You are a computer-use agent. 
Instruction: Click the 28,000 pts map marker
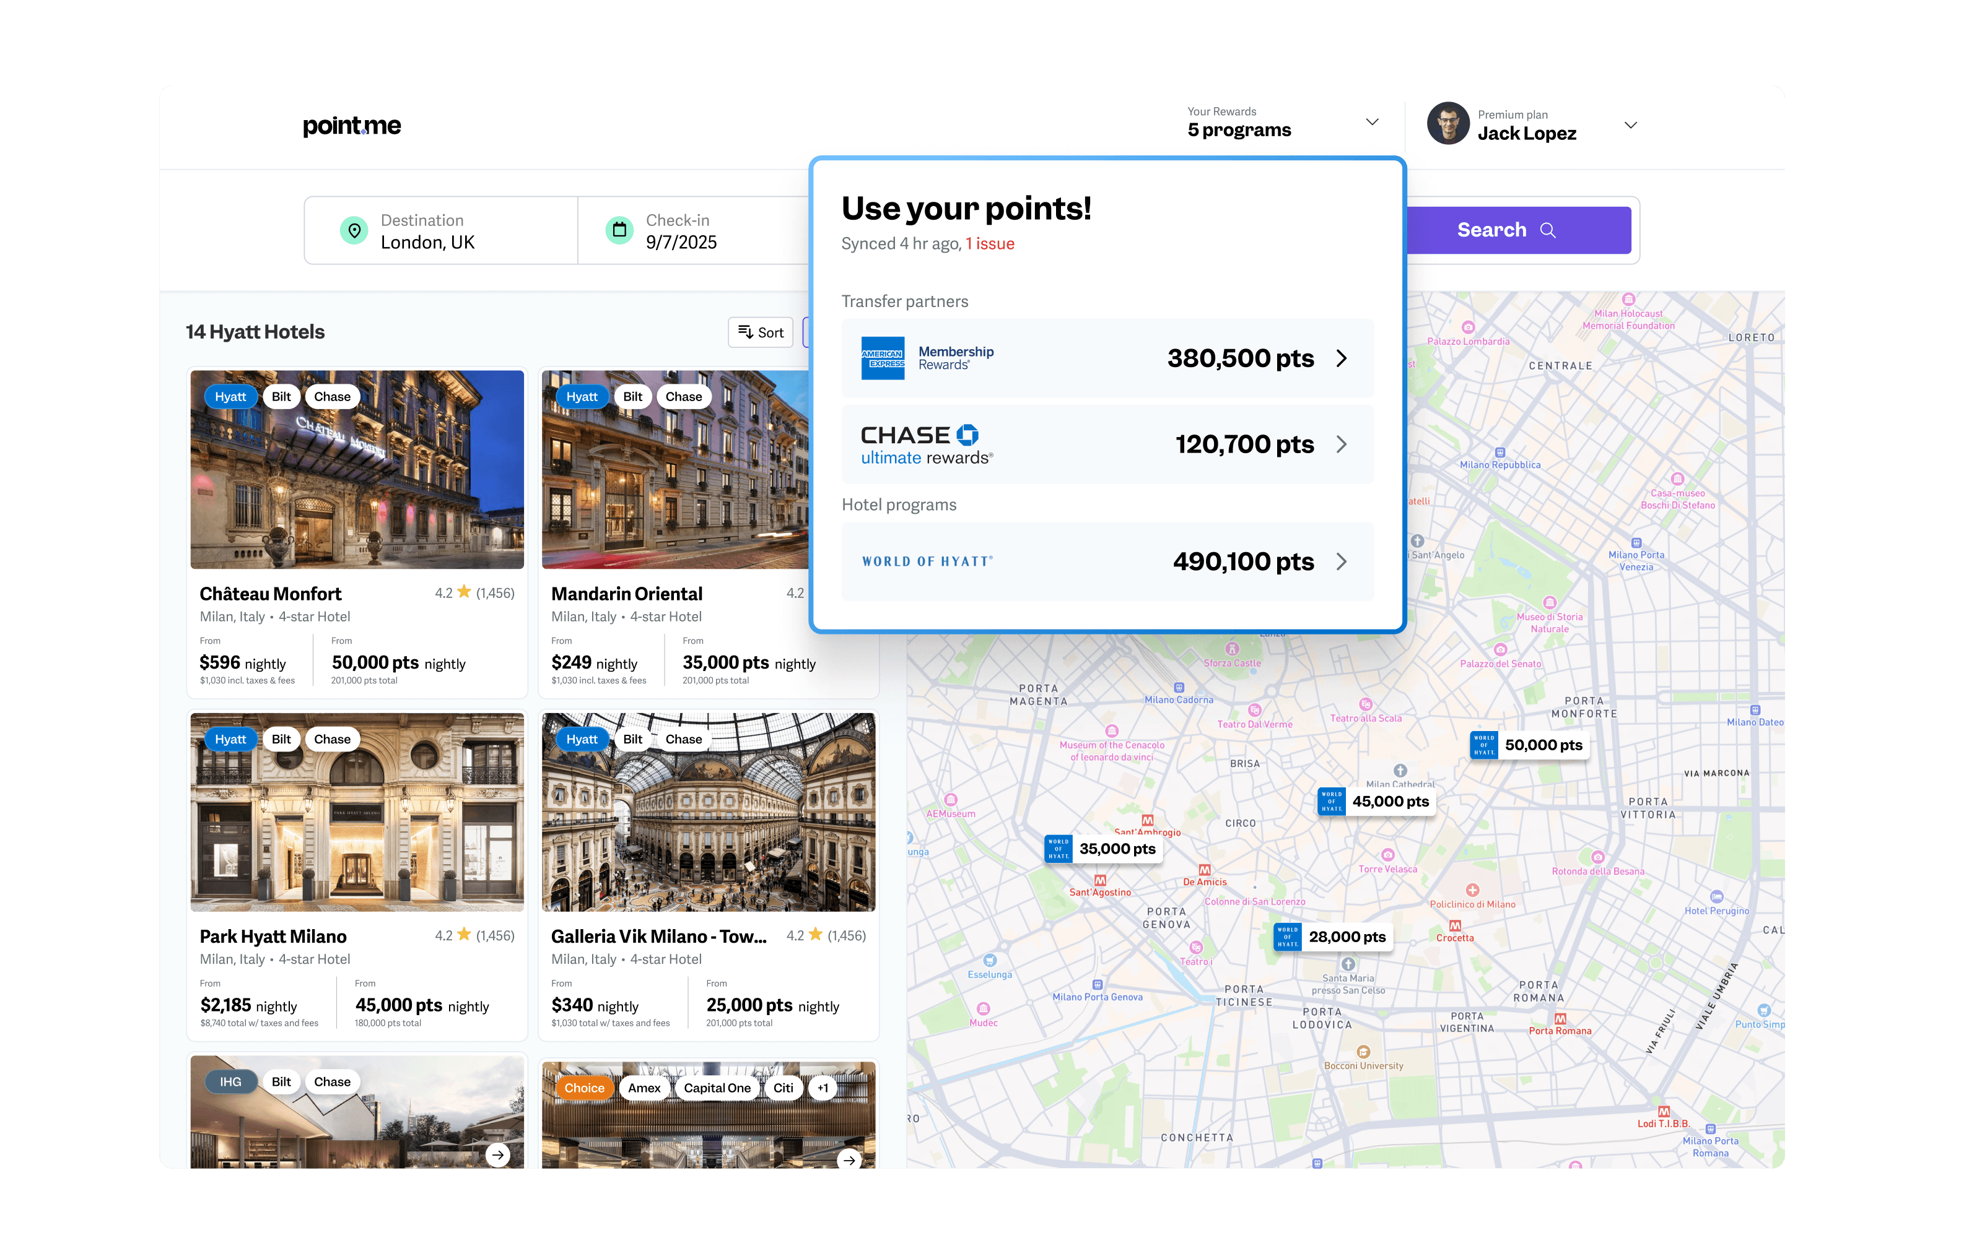pyautogui.click(x=1334, y=937)
